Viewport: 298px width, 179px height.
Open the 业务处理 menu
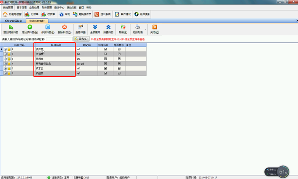coord(34,8)
